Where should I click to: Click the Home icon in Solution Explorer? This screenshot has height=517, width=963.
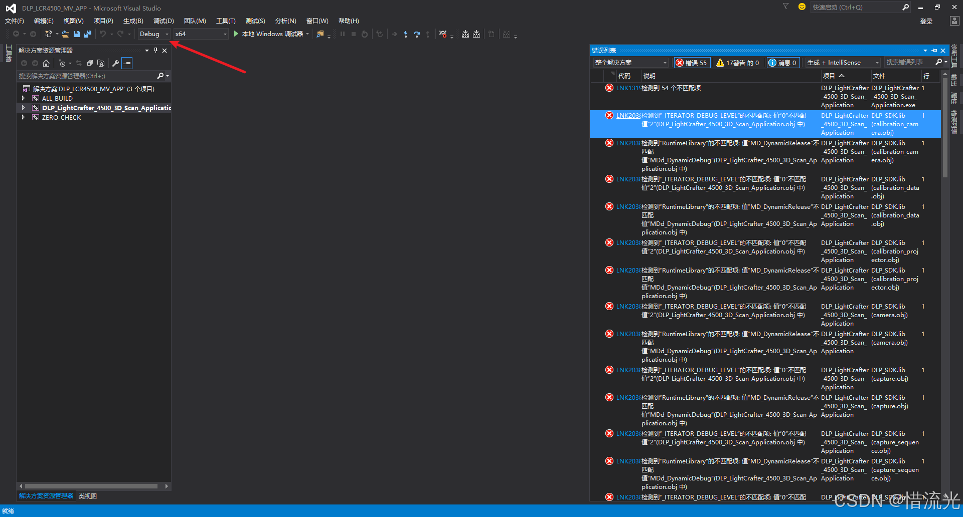pos(46,63)
